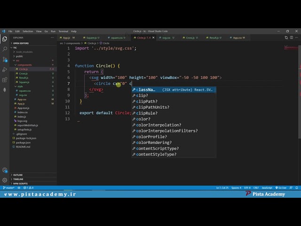Open the Manage gear icon
The height and width of the screenshot is (226, 301).
tap(5, 180)
